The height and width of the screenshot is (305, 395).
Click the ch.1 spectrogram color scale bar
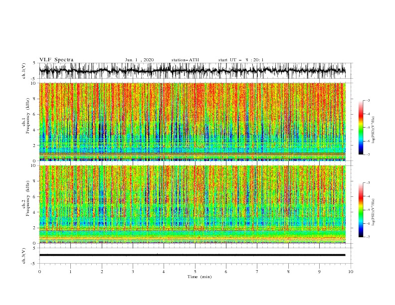[361, 128]
